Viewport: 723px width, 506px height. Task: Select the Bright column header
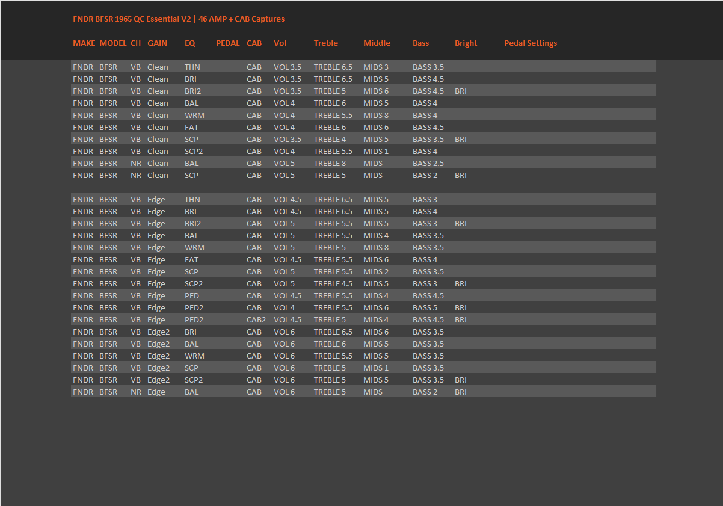coord(466,43)
